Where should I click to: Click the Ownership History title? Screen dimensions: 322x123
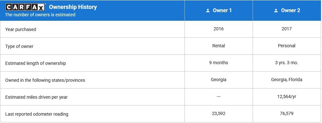pyautogui.click(x=73, y=7)
